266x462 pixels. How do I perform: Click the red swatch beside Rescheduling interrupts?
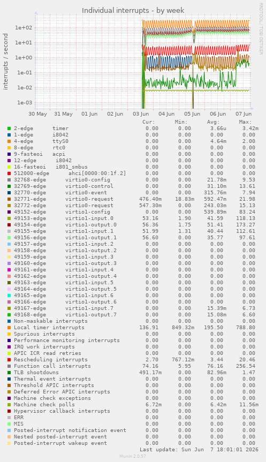9,360
